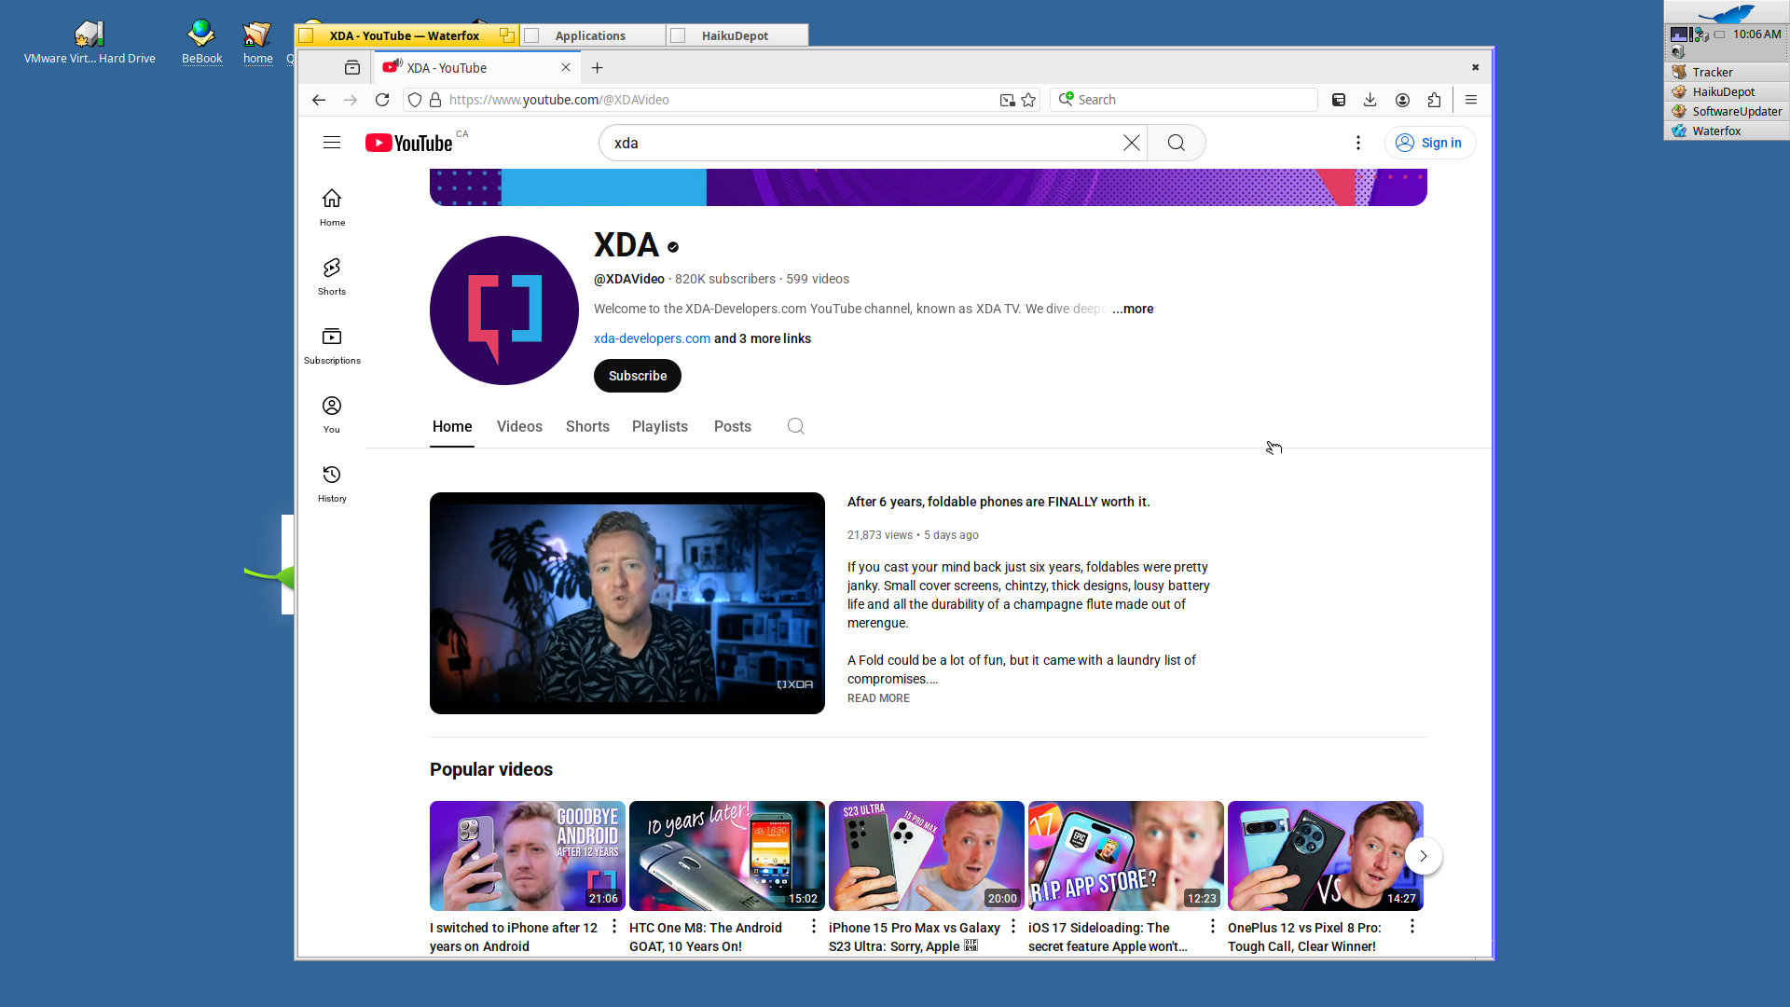Open options for iPhone after 12 years video
This screenshot has height=1007, width=1790.
point(614,926)
